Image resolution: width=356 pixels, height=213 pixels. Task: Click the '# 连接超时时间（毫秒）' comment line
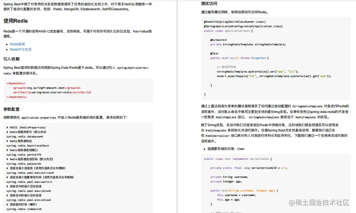tap(22, 205)
